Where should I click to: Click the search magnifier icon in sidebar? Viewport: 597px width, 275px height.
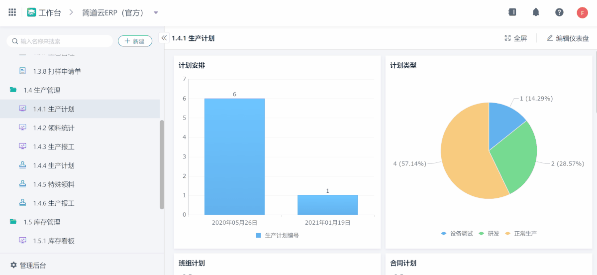(x=16, y=41)
